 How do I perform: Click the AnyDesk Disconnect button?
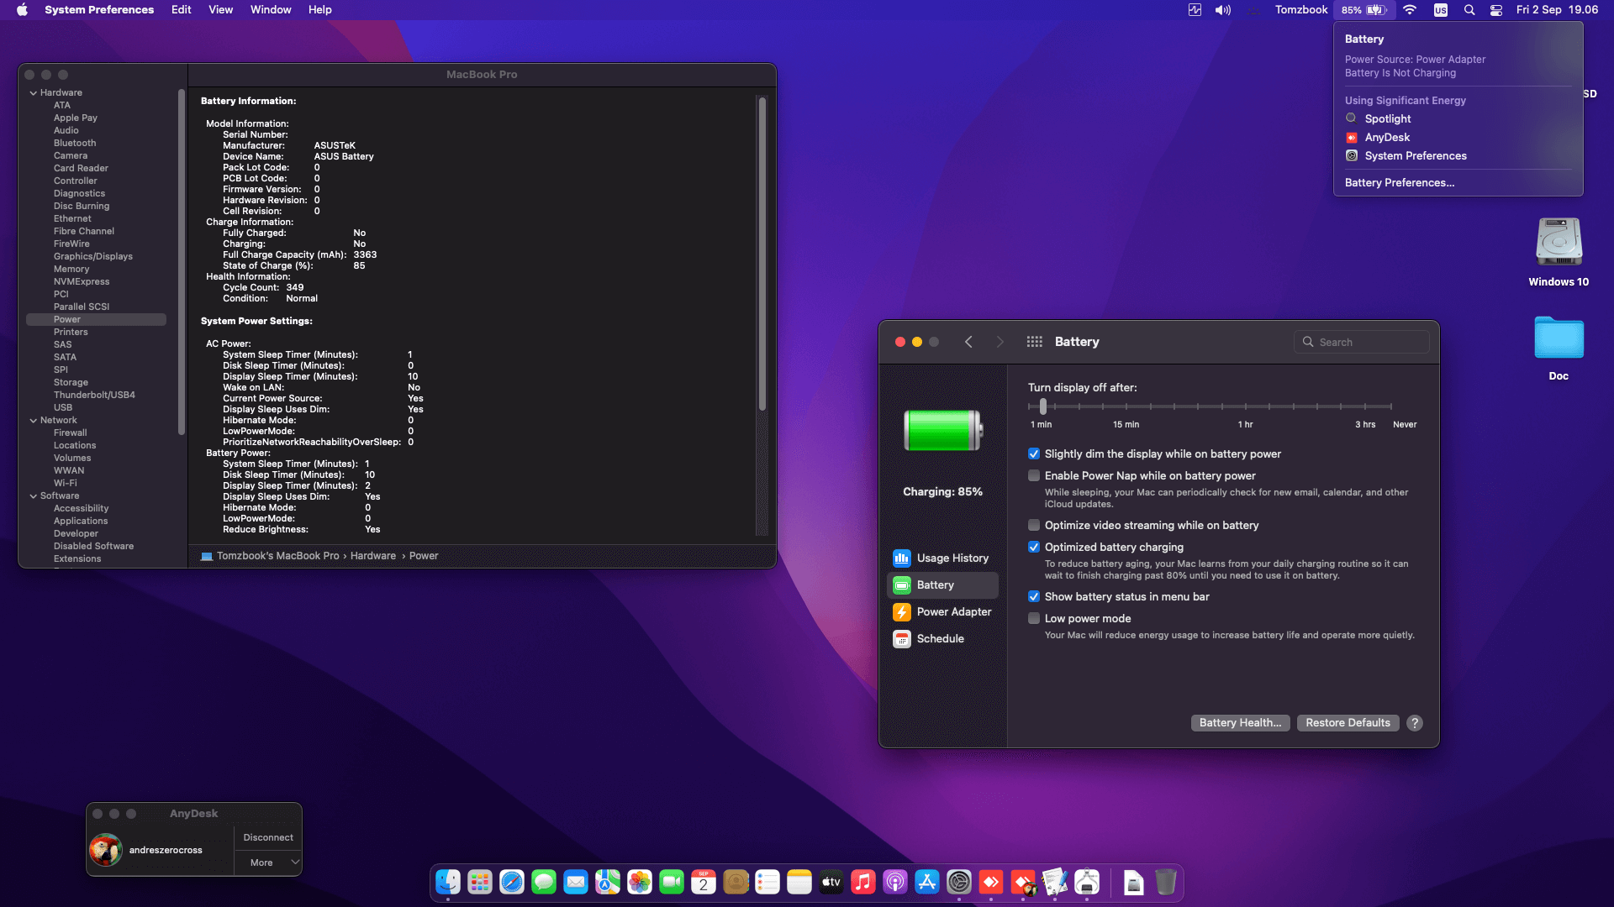[x=267, y=837]
